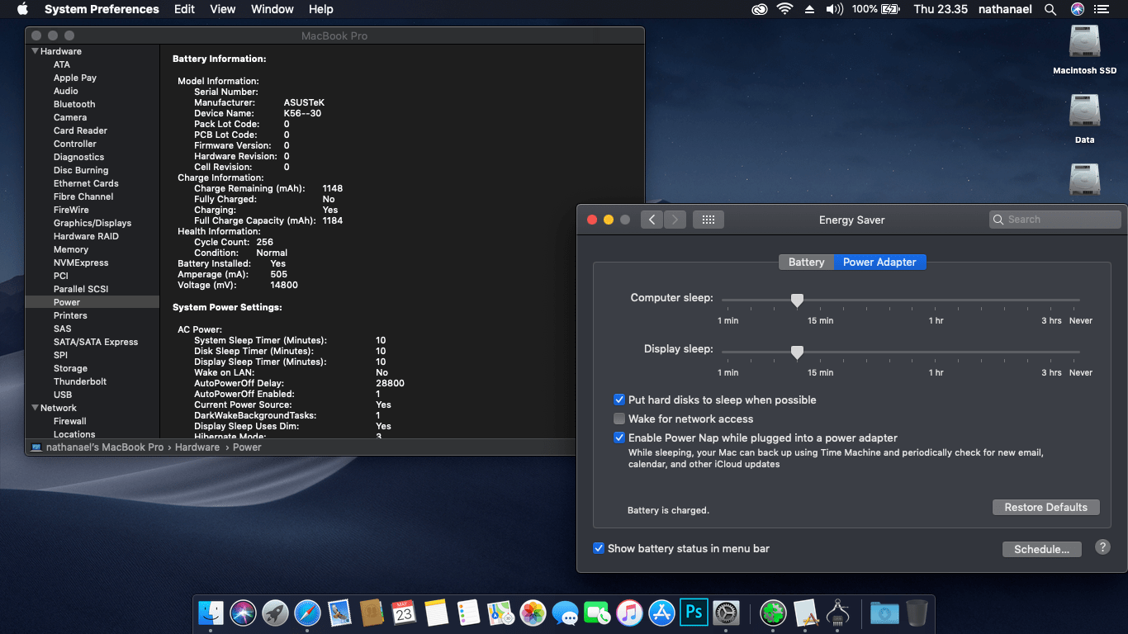The width and height of the screenshot is (1128, 634).
Task: Open the Downloads folder in Dock
Action: 884,613
